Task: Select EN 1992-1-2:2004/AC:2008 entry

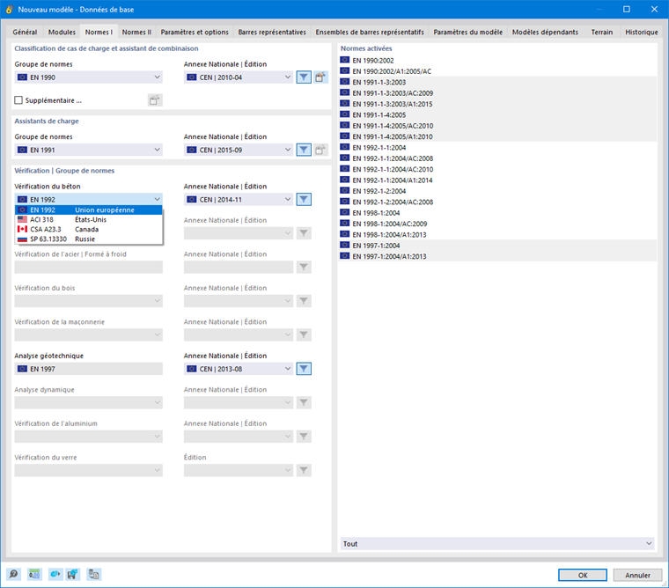Action: click(x=497, y=202)
